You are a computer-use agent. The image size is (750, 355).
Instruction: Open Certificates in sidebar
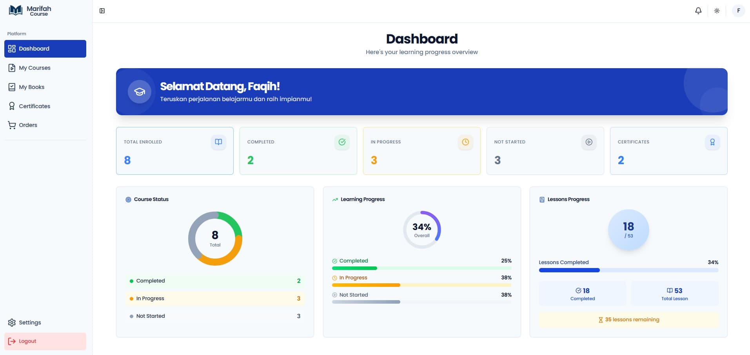click(x=45, y=106)
